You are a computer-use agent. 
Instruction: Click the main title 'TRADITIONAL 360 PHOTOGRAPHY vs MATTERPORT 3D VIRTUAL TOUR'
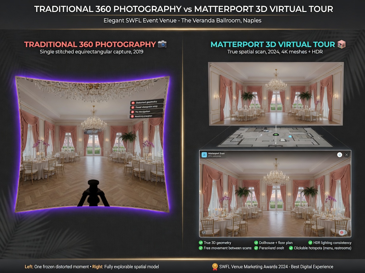(184, 9)
